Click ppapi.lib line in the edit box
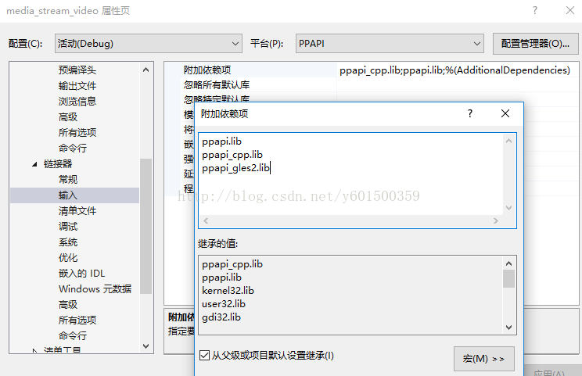 pyautogui.click(x=221, y=141)
